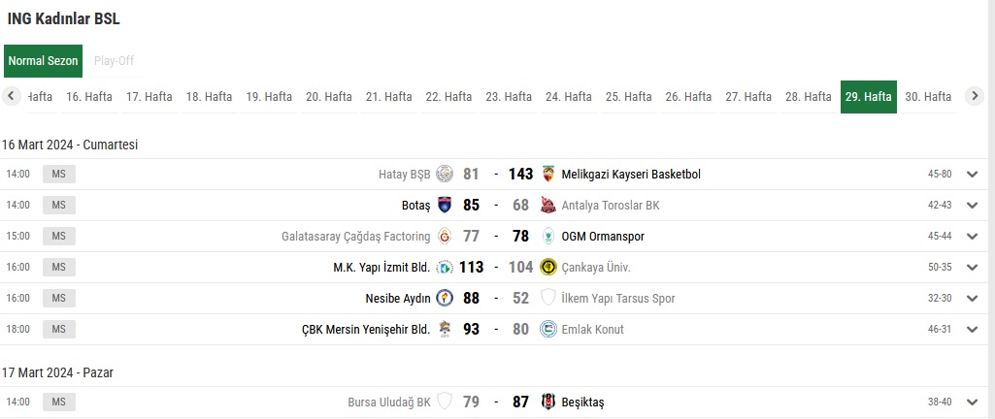The width and height of the screenshot is (995, 419).
Task: Show earlier weeks with the left arrow
Action: click(12, 96)
